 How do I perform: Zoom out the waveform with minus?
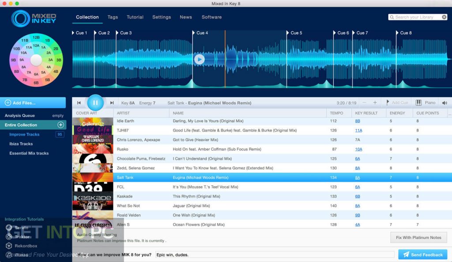coord(364,103)
